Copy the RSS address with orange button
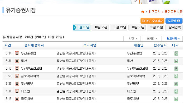The height and width of the screenshot is (103, 185). 152,21
